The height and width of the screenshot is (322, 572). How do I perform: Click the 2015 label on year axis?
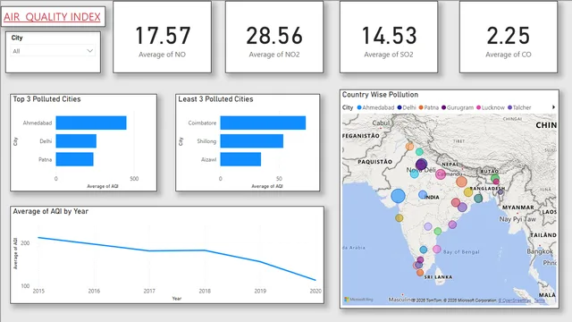pos(38,291)
